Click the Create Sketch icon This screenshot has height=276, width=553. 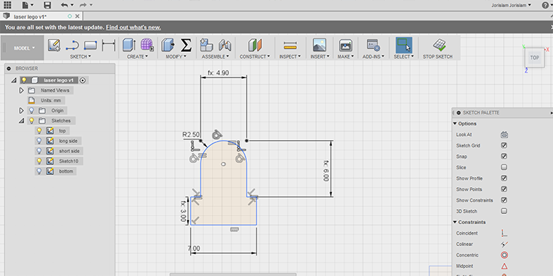click(x=54, y=46)
